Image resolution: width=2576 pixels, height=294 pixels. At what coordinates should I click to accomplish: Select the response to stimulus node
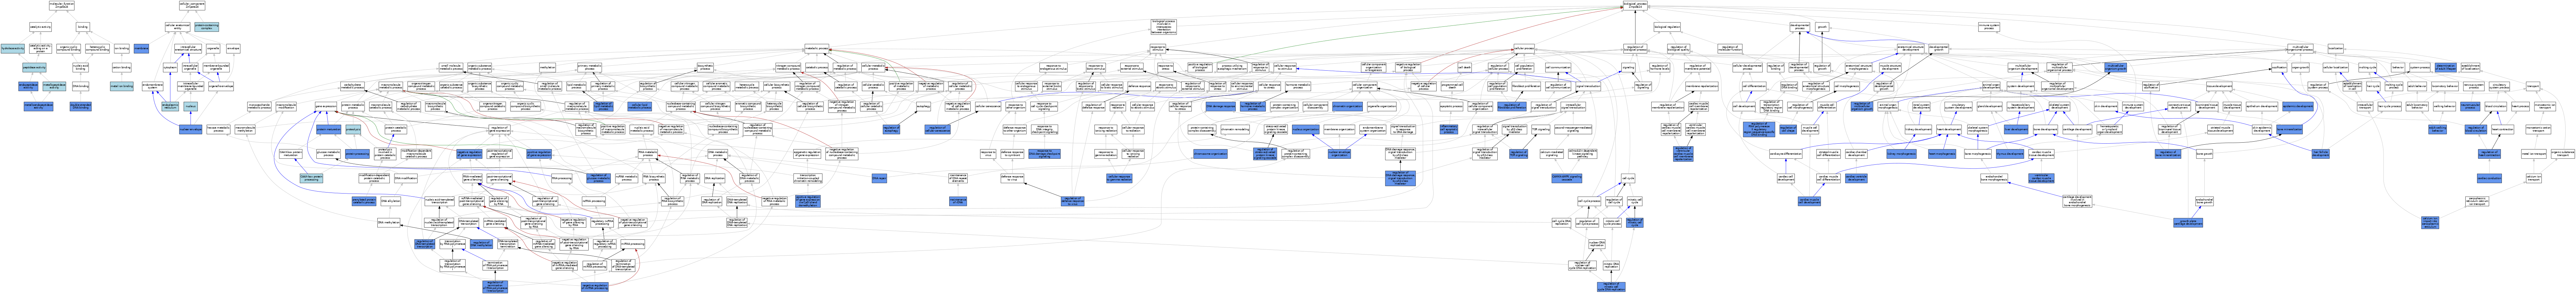point(1158,48)
